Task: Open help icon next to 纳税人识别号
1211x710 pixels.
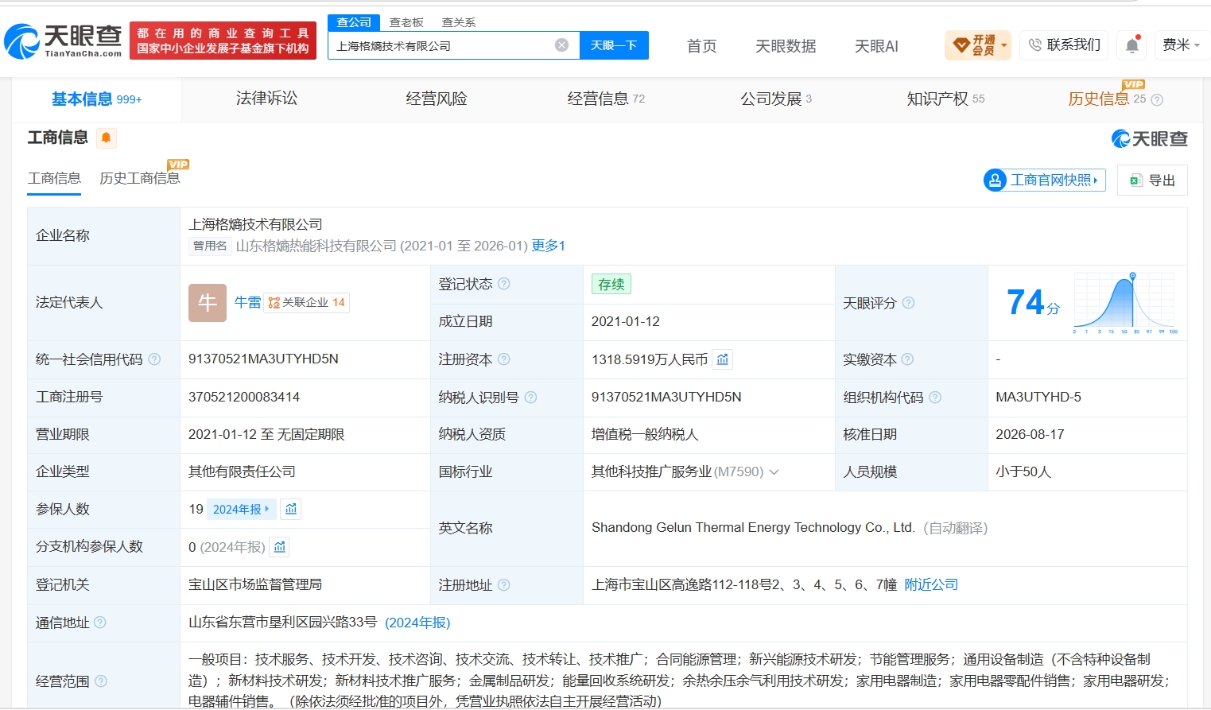Action: 530,398
